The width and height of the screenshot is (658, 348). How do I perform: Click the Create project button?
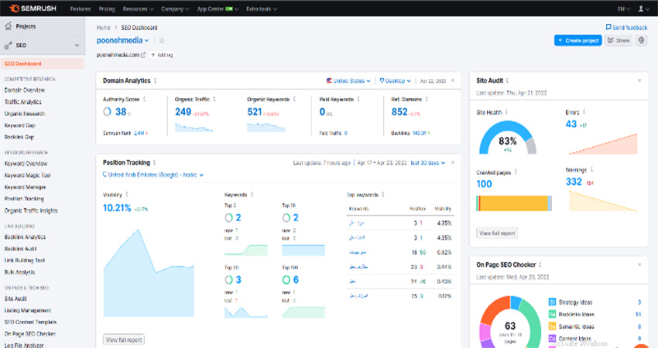[x=577, y=40]
